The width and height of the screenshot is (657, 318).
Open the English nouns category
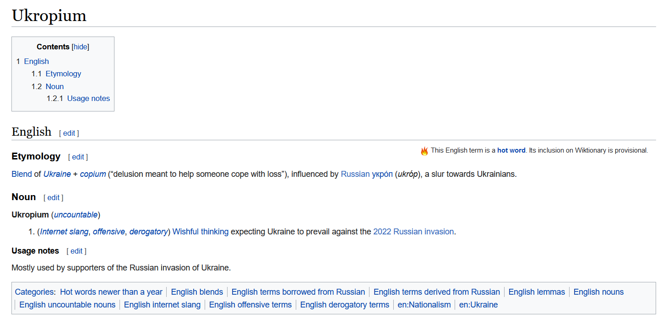coord(599,292)
